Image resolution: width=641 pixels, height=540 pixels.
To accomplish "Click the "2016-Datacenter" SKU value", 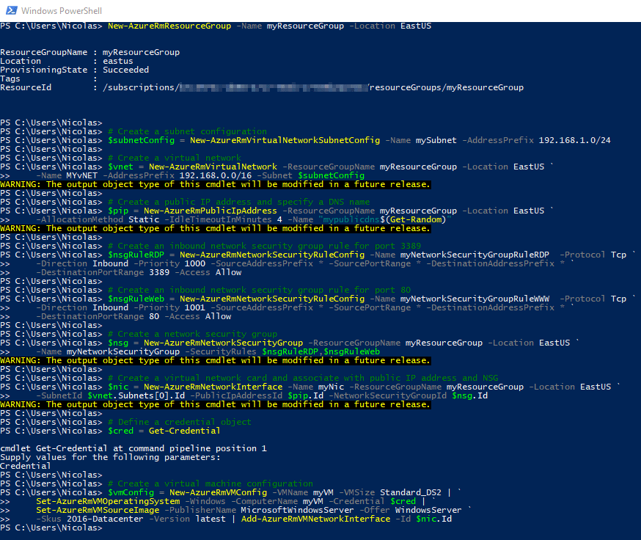I will click(x=105, y=519).
